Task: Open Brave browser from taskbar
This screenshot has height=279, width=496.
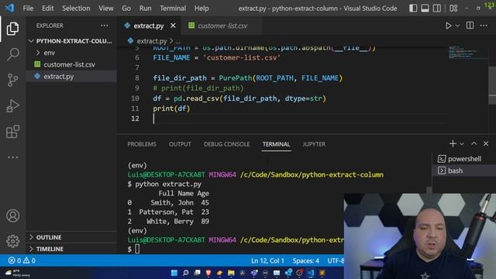Action: (x=208, y=273)
